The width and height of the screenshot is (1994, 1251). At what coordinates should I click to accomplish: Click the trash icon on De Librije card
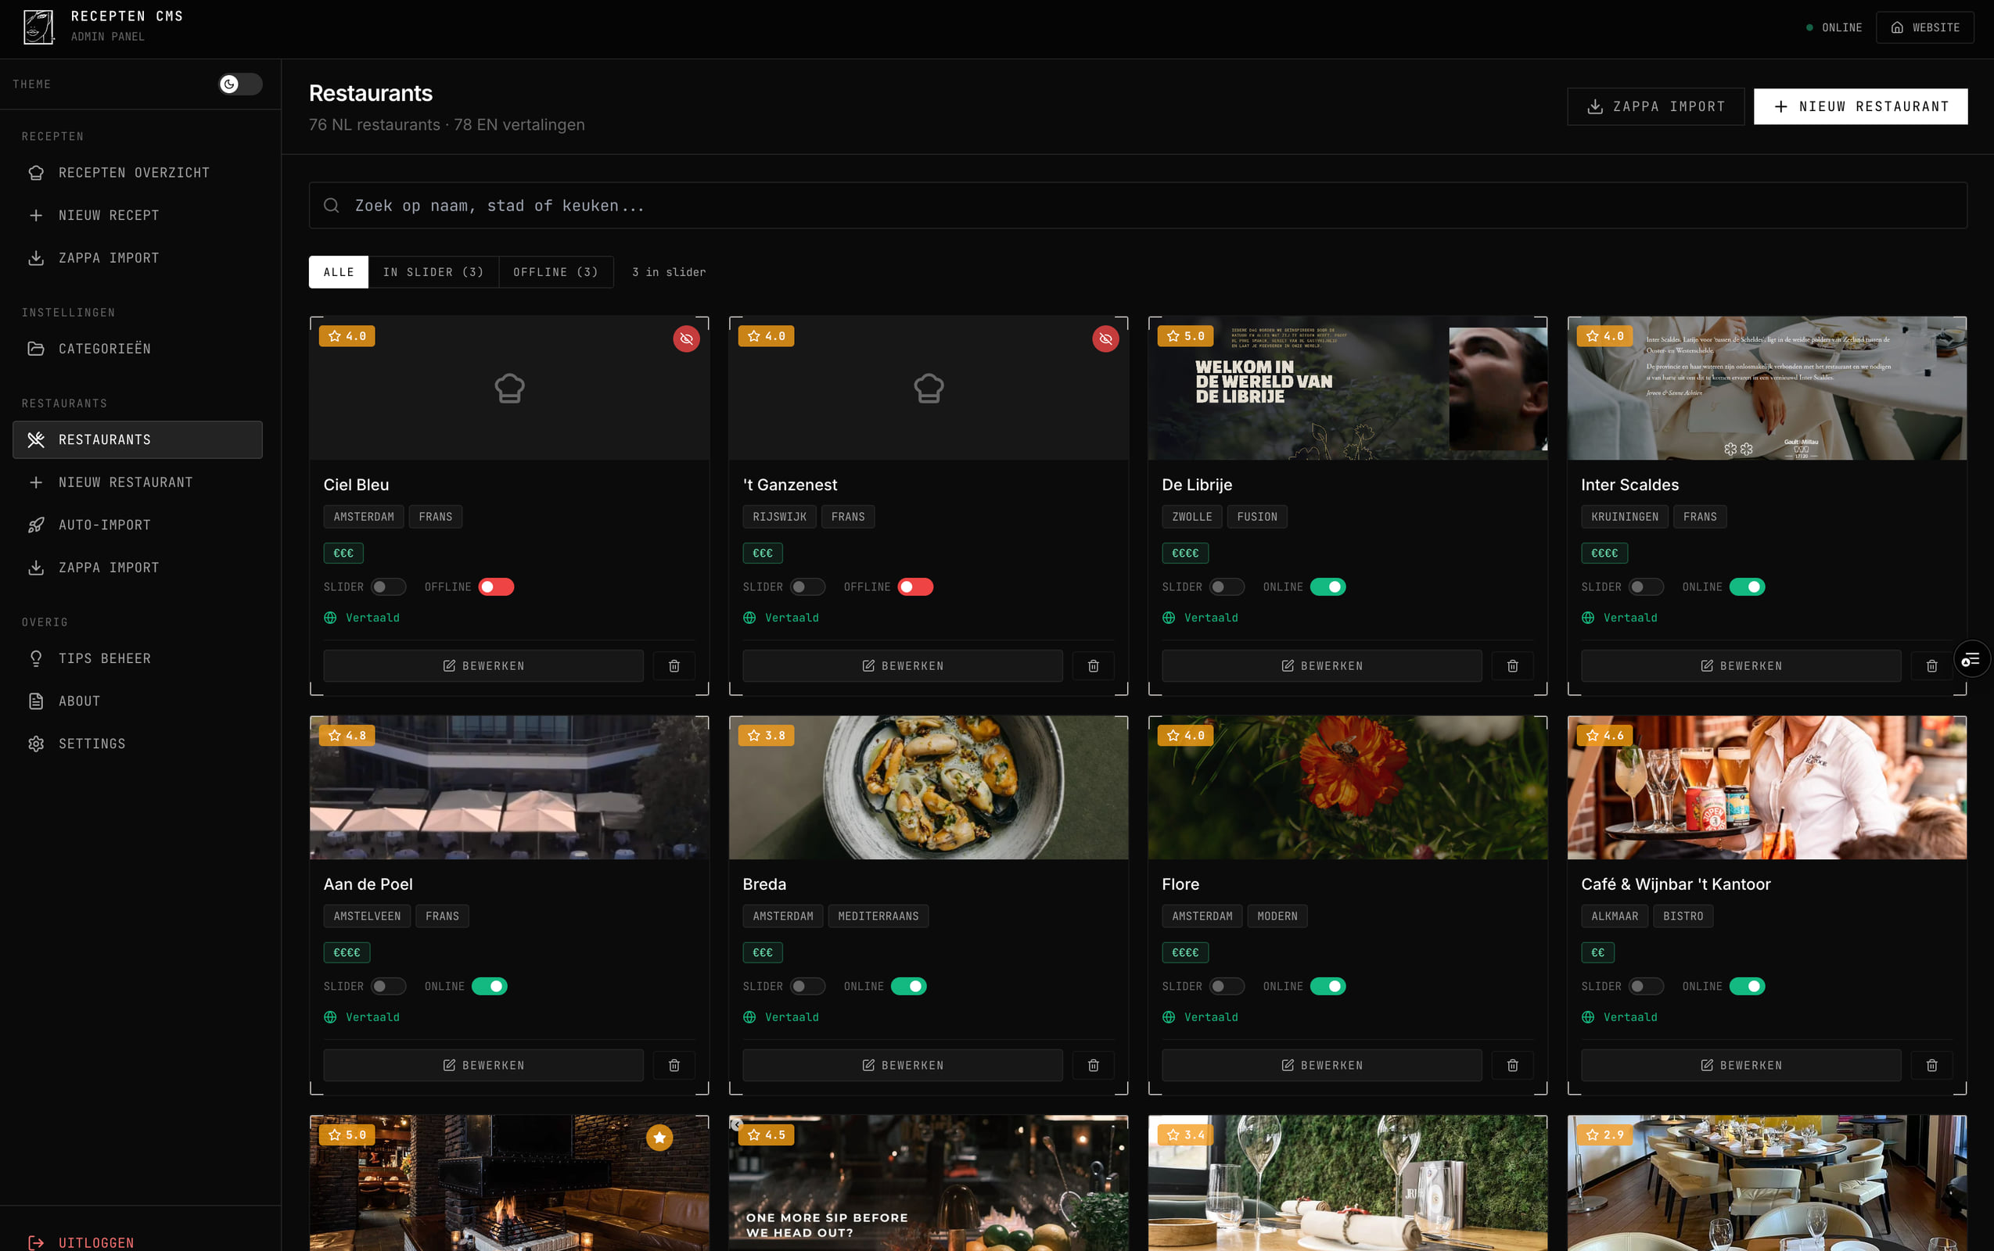(1512, 666)
